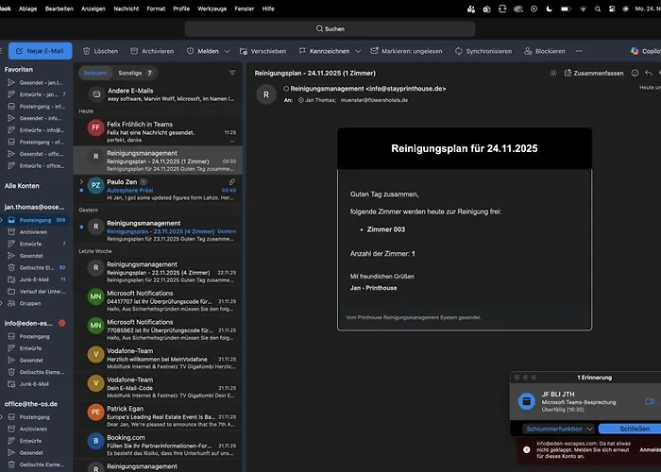Click in the Suchen search field
Image resolution: width=661 pixels, height=472 pixels.
pyautogui.click(x=330, y=29)
